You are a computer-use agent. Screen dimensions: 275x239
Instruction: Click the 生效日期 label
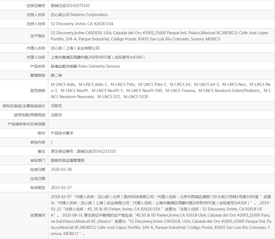click(38, 179)
